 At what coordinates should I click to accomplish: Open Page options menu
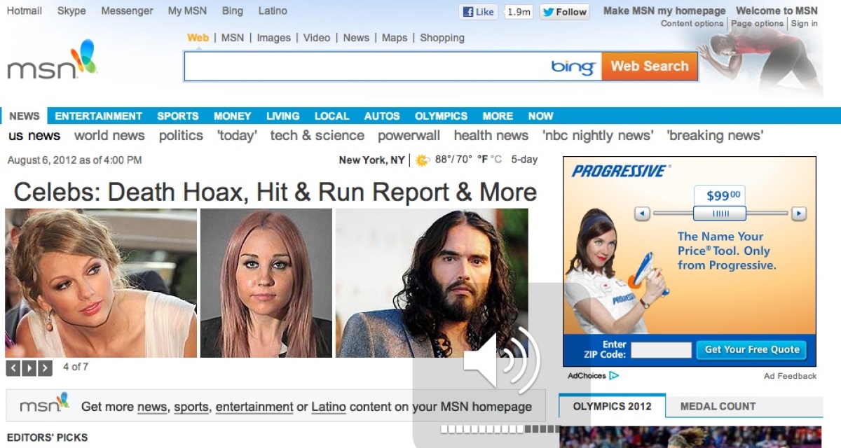[x=757, y=24]
